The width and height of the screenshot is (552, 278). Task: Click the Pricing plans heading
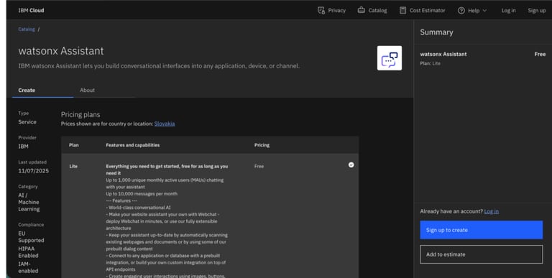80,114
